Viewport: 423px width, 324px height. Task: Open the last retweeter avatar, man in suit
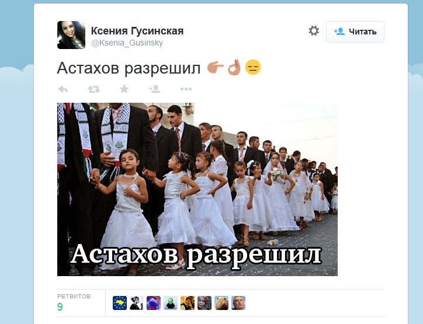(x=238, y=303)
